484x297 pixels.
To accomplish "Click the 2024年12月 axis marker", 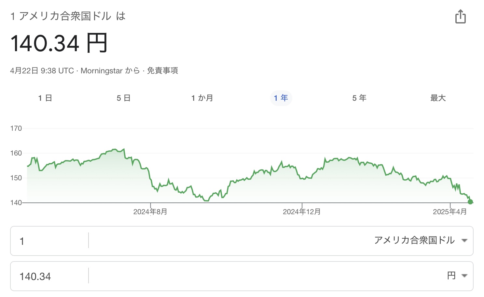I will click(302, 212).
